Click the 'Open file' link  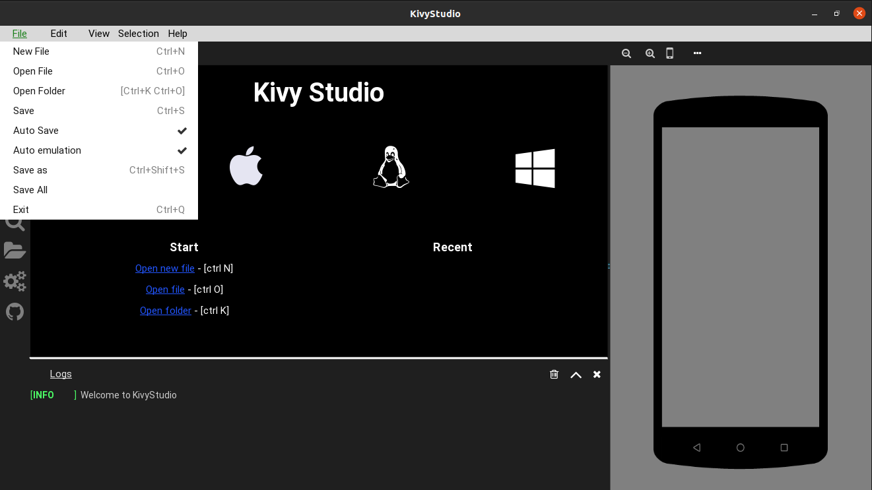[165, 290]
